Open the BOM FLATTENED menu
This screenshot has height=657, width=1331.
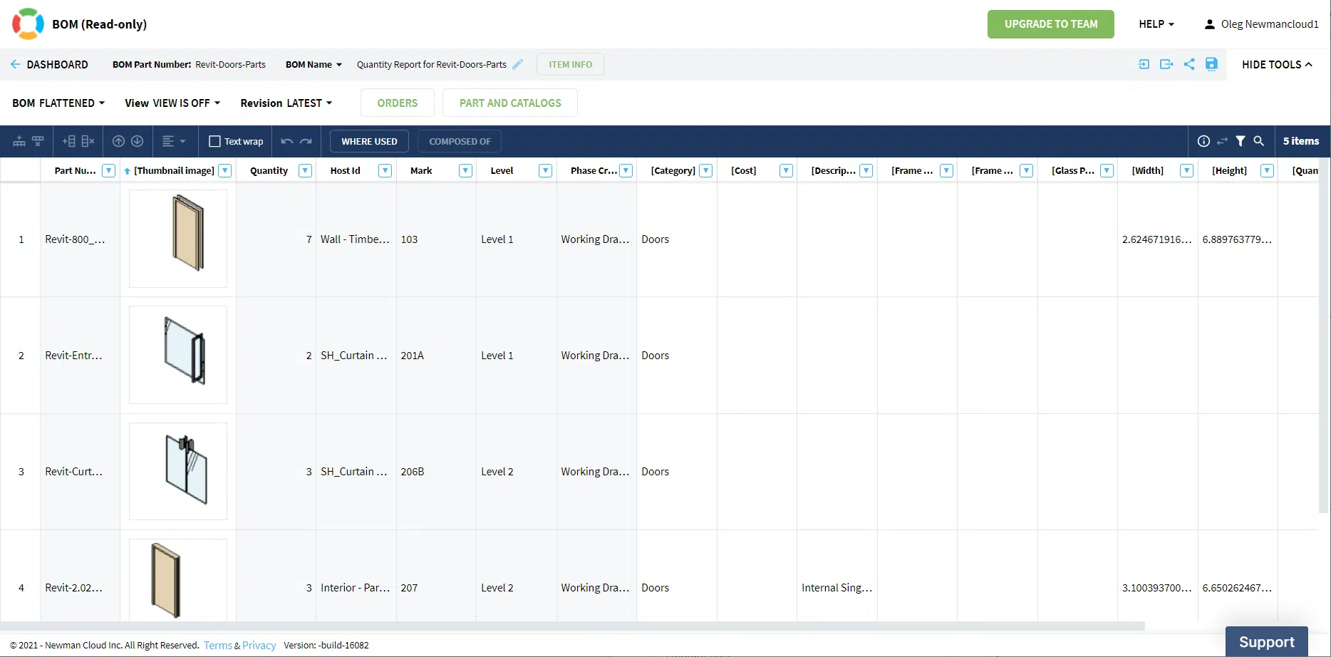click(58, 103)
